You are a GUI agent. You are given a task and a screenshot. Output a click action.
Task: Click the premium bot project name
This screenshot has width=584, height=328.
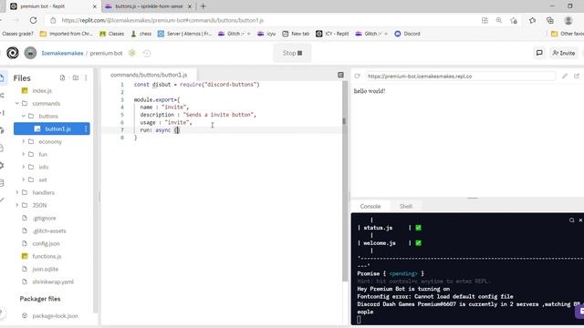point(106,53)
